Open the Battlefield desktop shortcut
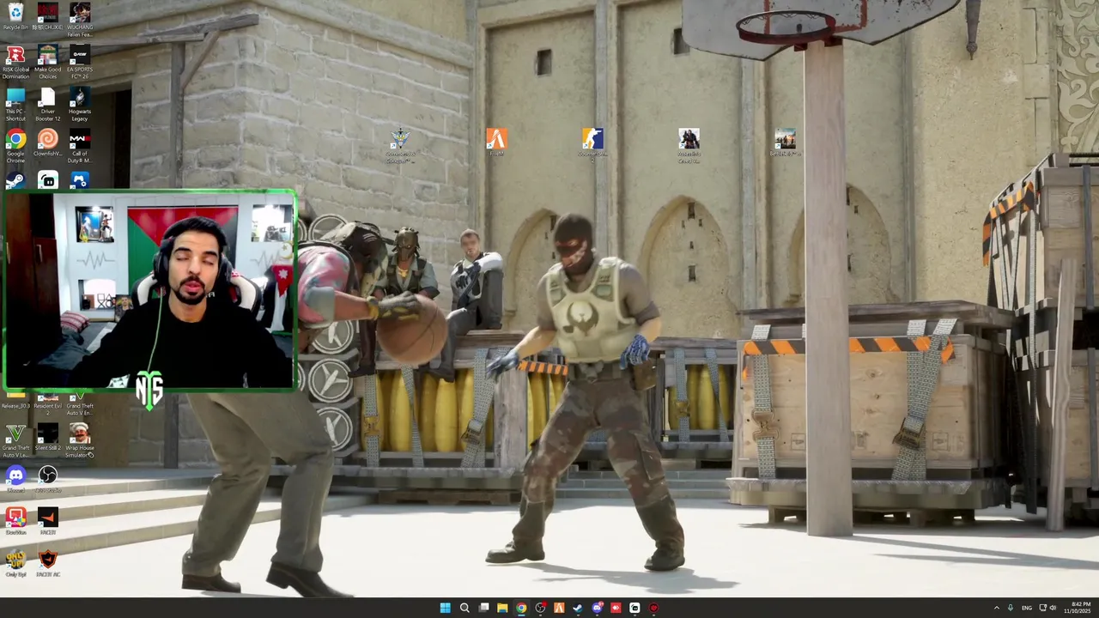1099x618 pixels. tap(785, 142)
